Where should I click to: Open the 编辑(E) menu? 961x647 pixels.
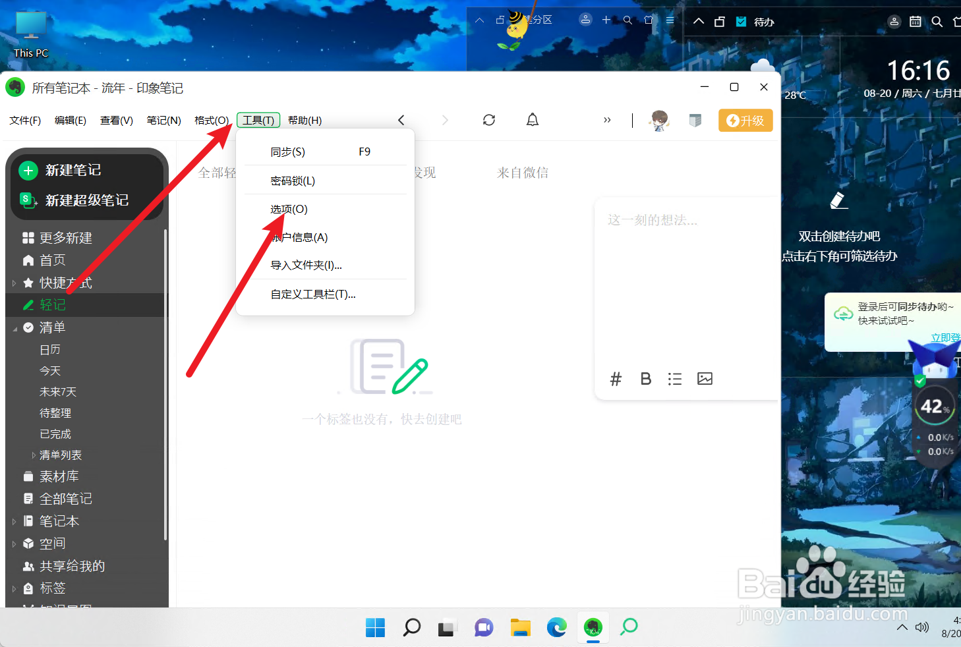[71, 121]
